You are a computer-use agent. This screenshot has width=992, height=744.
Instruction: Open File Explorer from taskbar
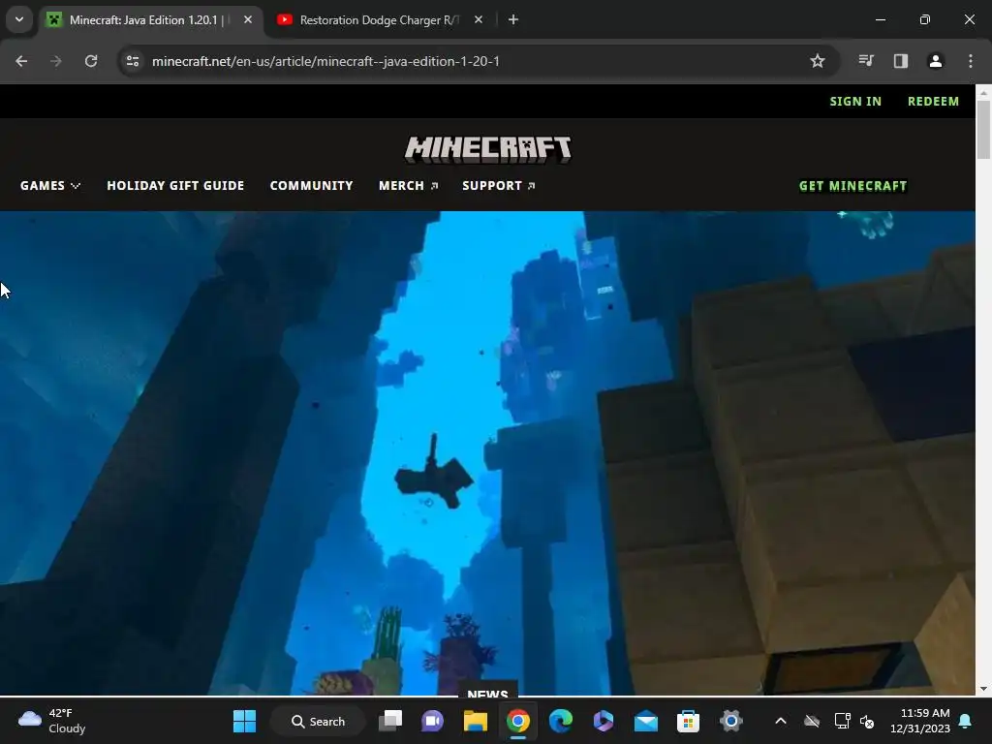pyautogui.click(x=475, y=721)
